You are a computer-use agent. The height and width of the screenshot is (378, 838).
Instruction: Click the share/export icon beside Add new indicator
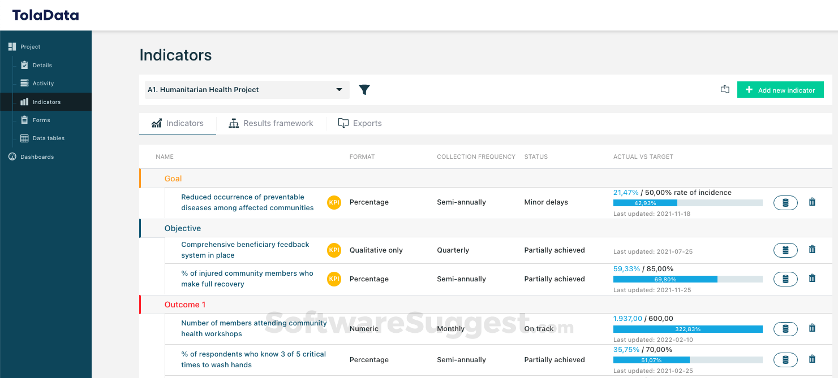click(725, 89)
